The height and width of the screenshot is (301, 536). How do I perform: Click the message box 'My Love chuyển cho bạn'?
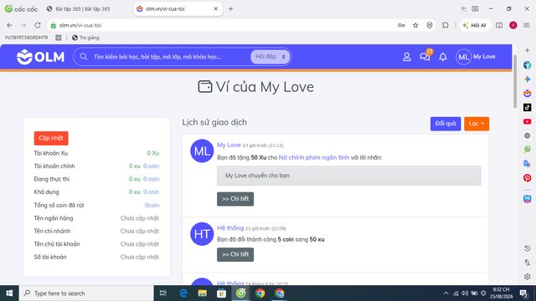coord(348,176)
